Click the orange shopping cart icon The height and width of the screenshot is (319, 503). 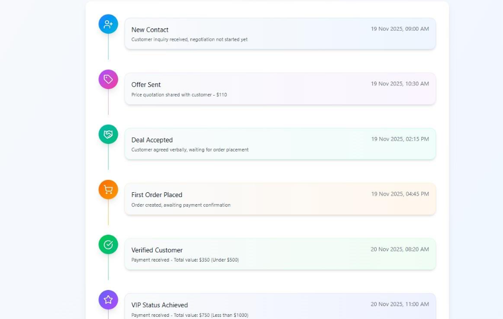[108, 190]
